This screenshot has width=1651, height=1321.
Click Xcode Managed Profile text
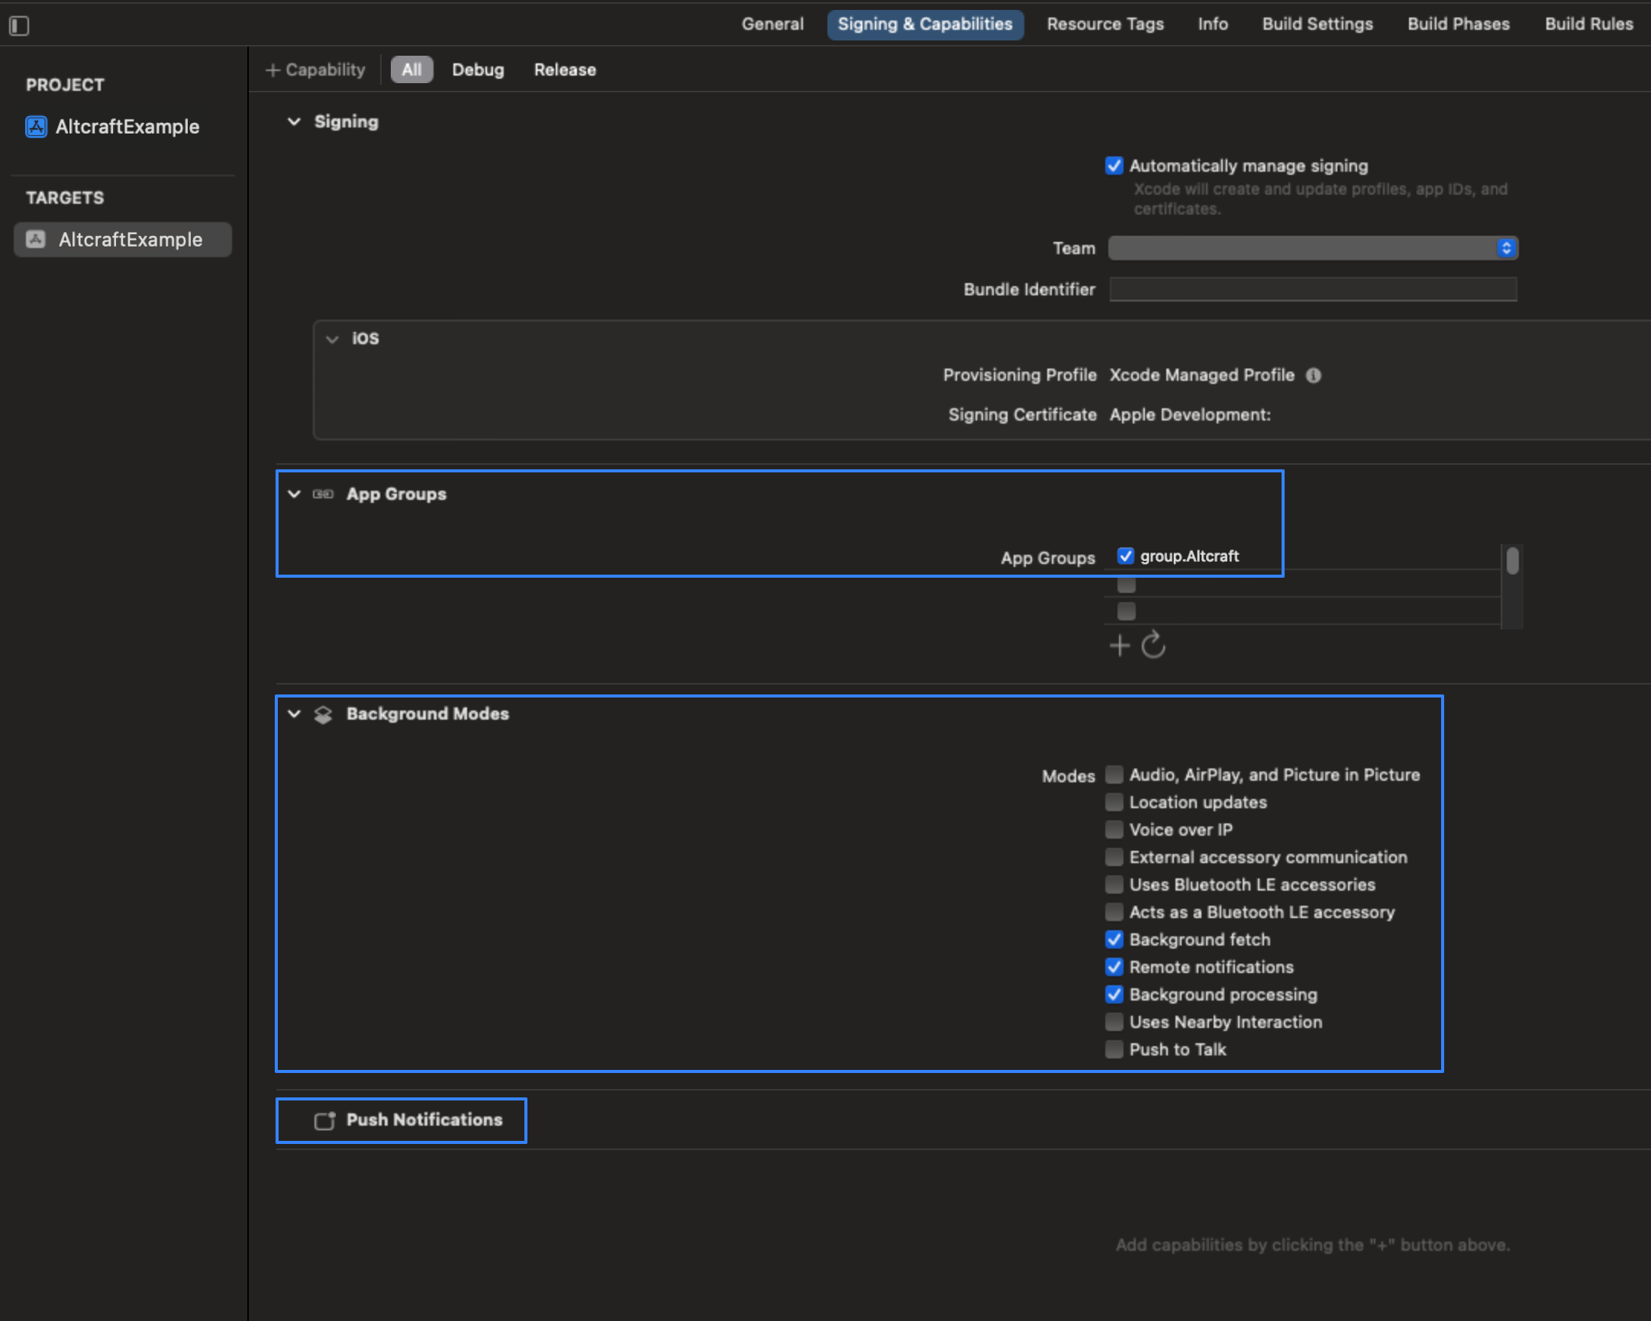point(1201,375)
